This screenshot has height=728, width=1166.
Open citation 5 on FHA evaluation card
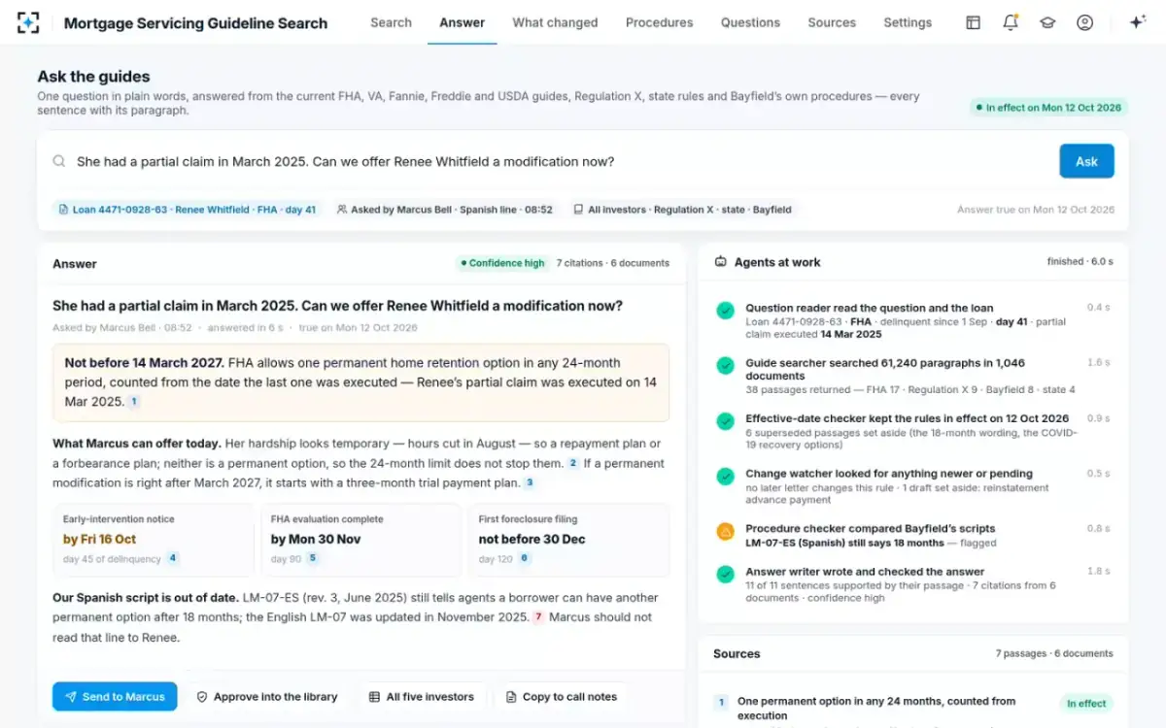coord(313,558)
